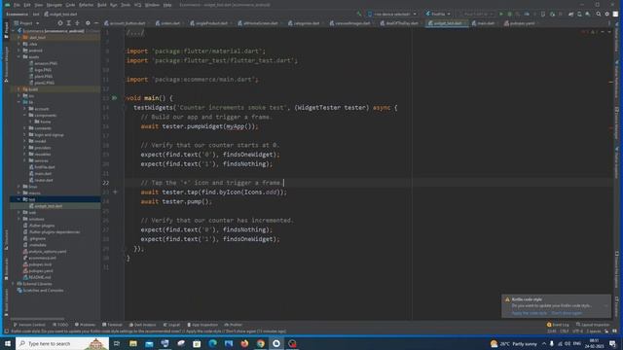Open the Refactor menu
Image resolution: width=623 pixels, height=350 pixels.
point(86,5)
